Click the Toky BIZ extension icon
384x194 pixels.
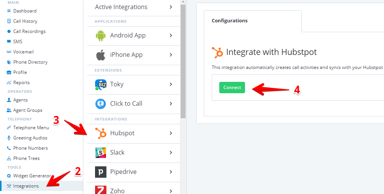[x=100, y=84]
